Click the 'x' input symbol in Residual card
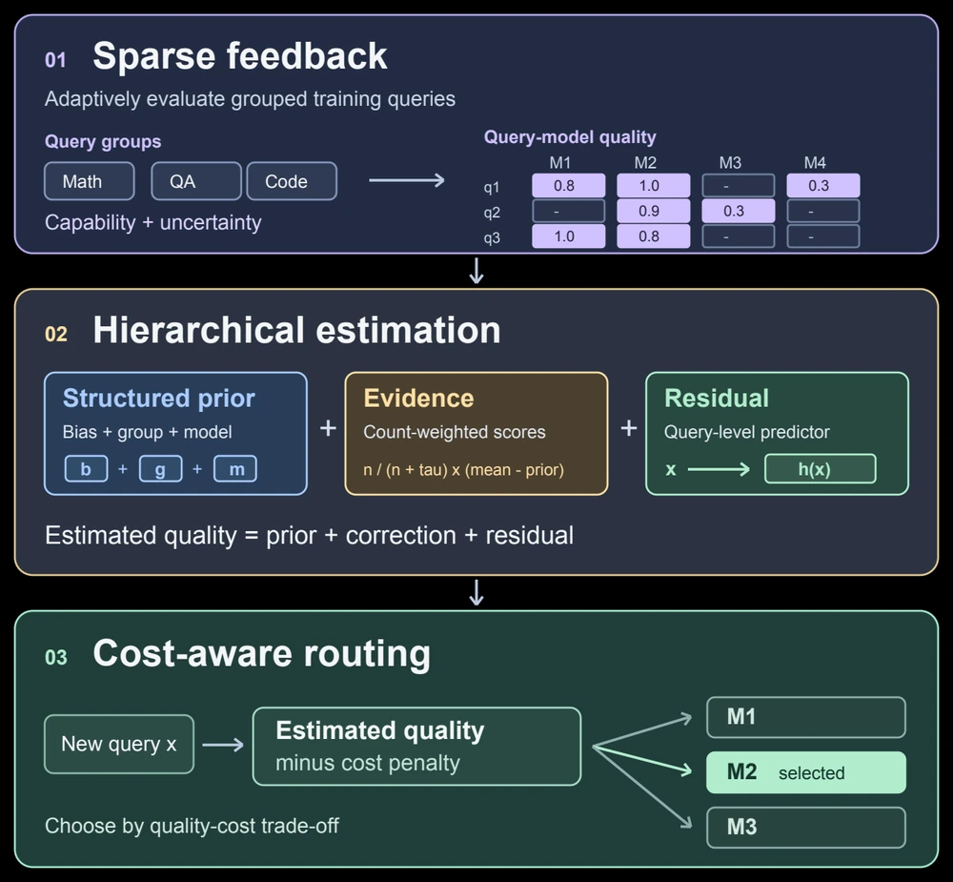 click(671, 469)
